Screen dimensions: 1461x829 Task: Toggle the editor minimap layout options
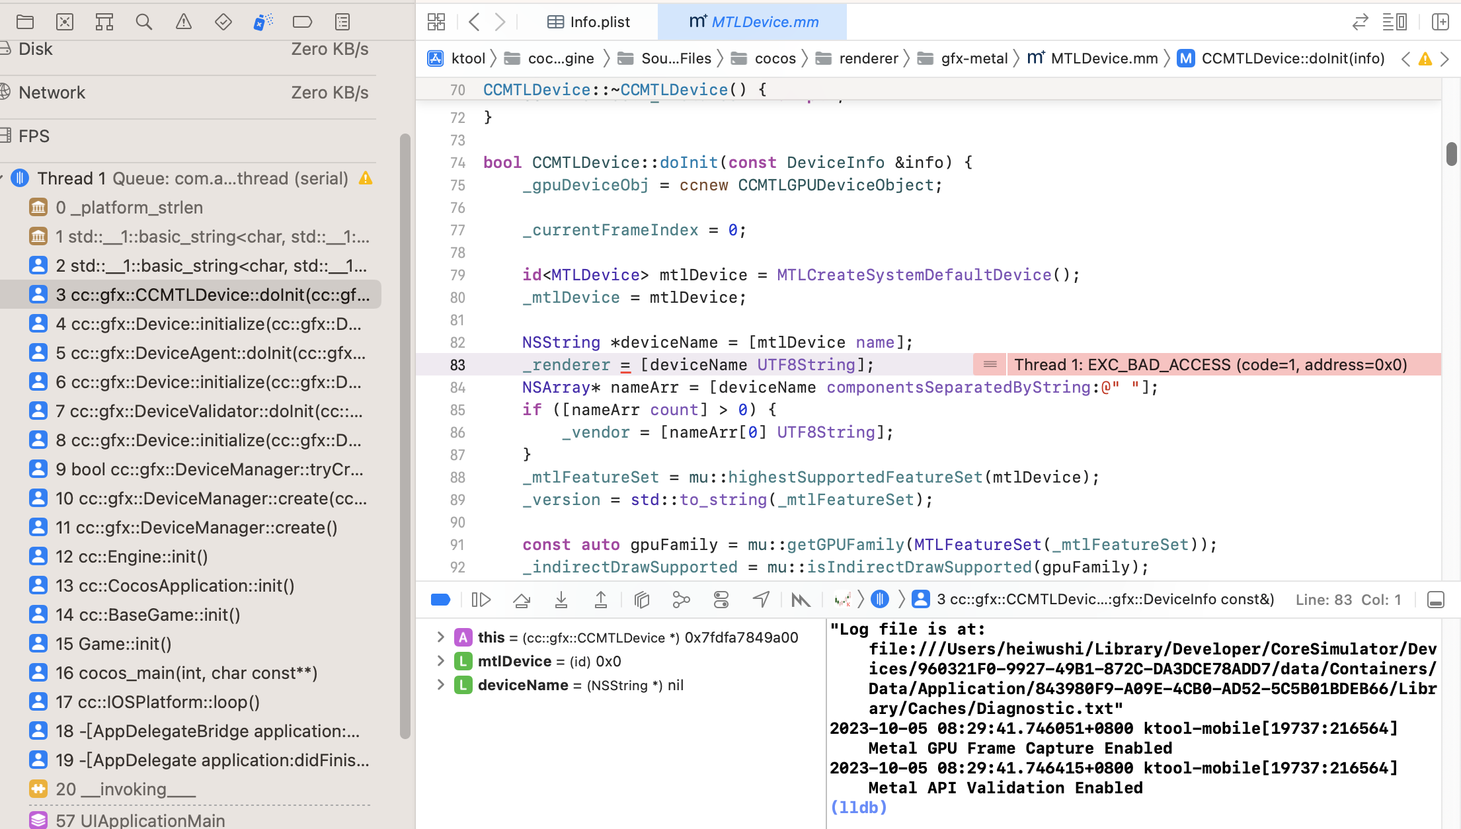point(1394,22)
